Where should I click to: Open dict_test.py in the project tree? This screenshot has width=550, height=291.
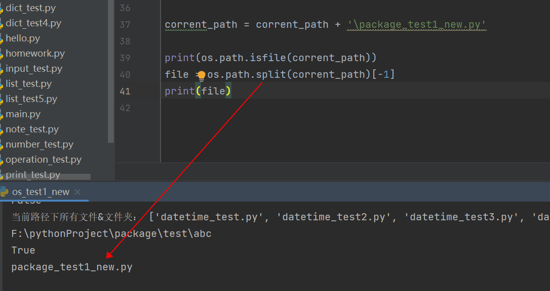click(x=30, y=8)
